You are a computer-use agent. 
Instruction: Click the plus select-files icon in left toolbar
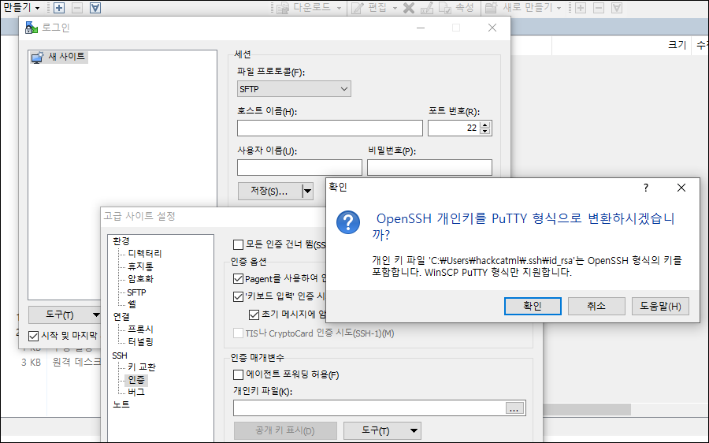point(59,8)
